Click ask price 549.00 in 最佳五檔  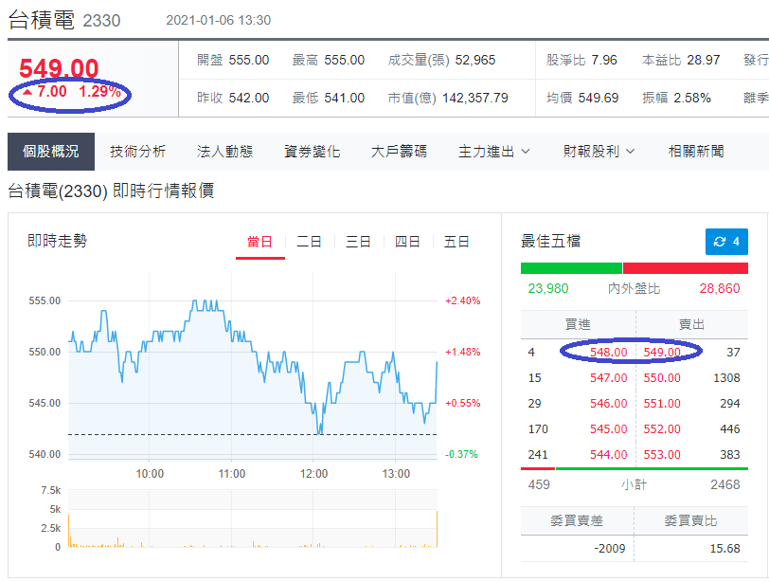point(662,353)
